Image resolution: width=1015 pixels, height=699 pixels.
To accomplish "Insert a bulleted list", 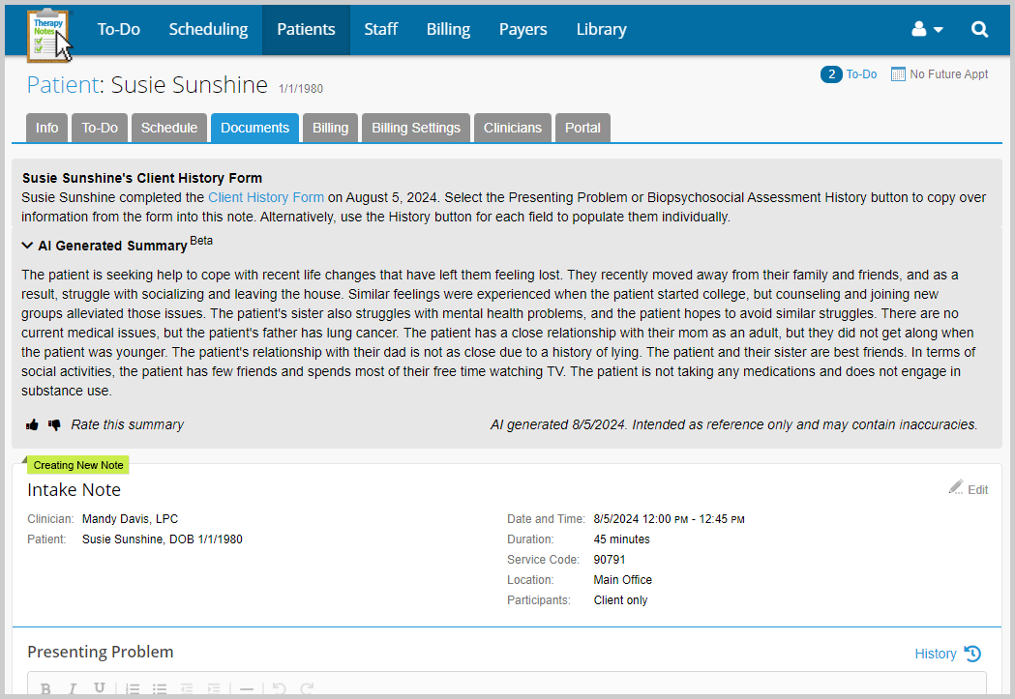I will coord(160,688).
